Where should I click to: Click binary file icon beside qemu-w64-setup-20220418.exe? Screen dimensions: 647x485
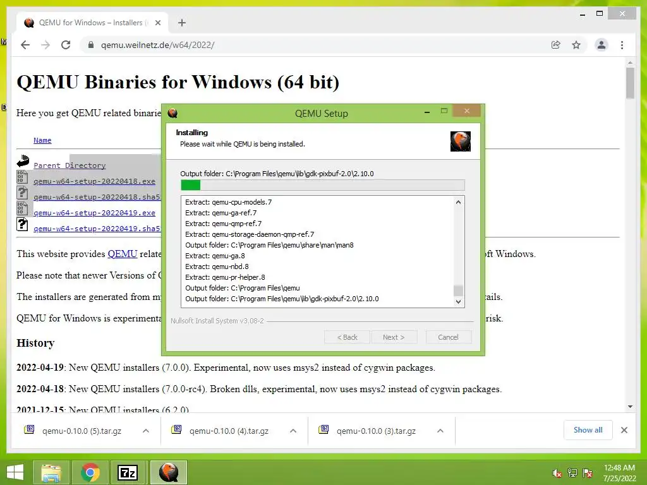pyautogui.click(x=22, y=177)
